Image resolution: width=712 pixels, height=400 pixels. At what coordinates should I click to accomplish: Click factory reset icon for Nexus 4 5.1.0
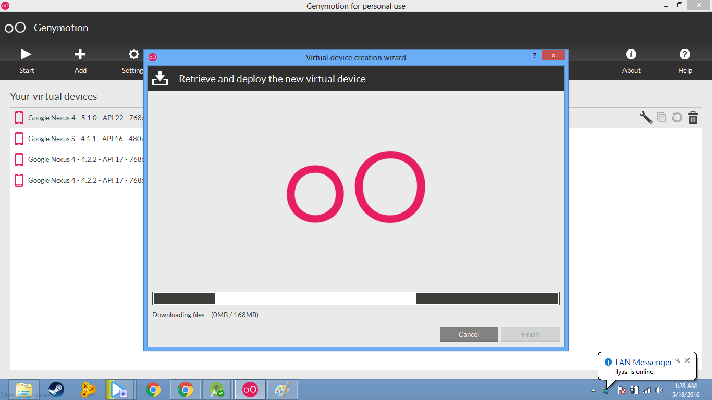[x=677, y=117]
